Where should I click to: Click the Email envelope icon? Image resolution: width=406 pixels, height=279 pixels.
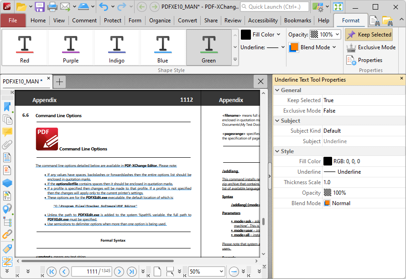point(65,7)
